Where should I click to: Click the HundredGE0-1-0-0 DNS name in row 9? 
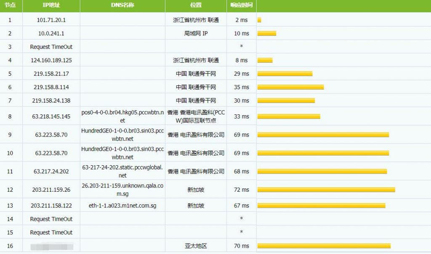(122, 135)
